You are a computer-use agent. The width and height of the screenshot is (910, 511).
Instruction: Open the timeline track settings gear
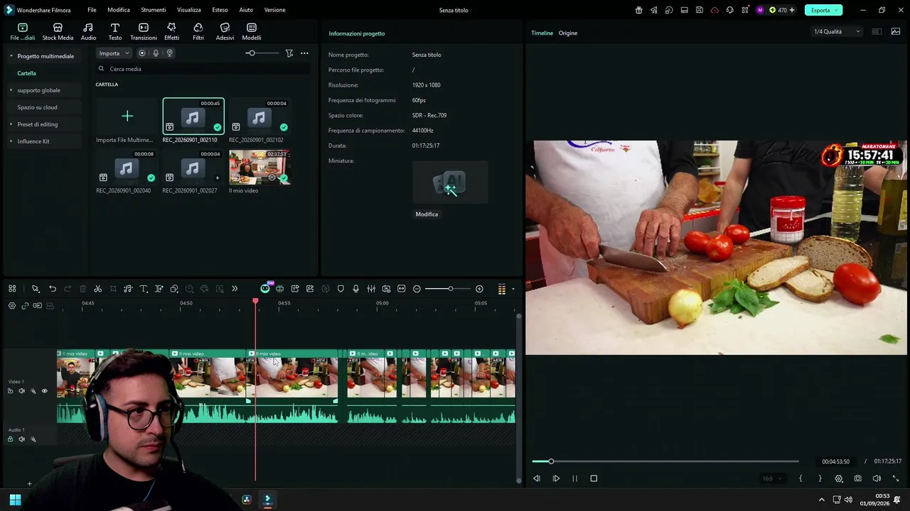tap(11, 306)
